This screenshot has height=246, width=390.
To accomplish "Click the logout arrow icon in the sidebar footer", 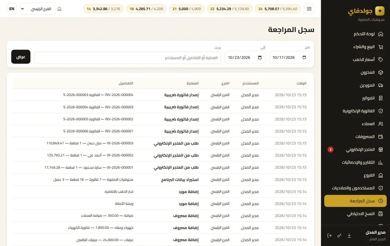I will click(x=329, y=236).
